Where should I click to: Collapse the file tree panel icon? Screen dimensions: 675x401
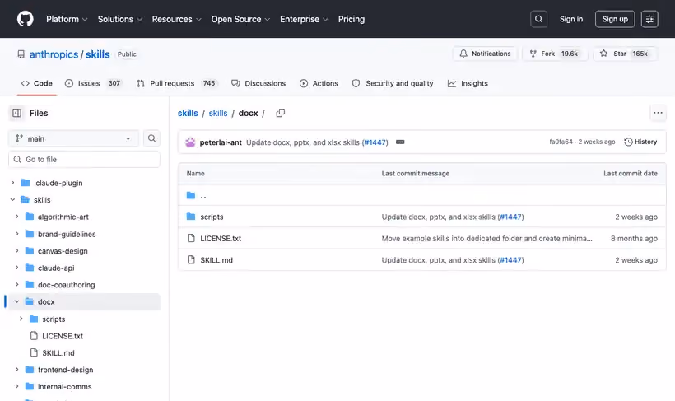coord(16,113)
